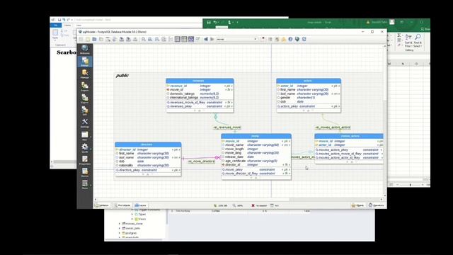Toggle the Find objects panel button

[122, 205]
